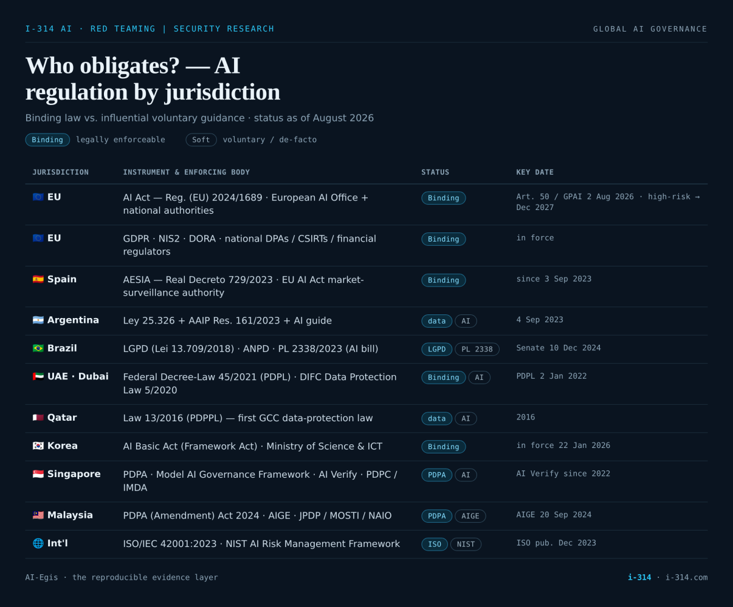Click key date 'ISO pub. Dec 2023'
The height and width of the screenshot is (607, 733).
[556, 543]
